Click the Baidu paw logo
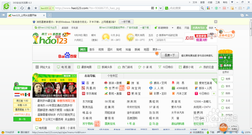This screenshot has height=135, width=252. 68,55
